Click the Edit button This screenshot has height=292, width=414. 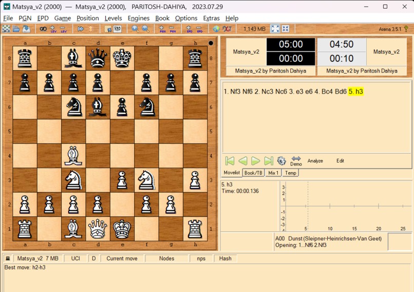(x=340, y=161)
